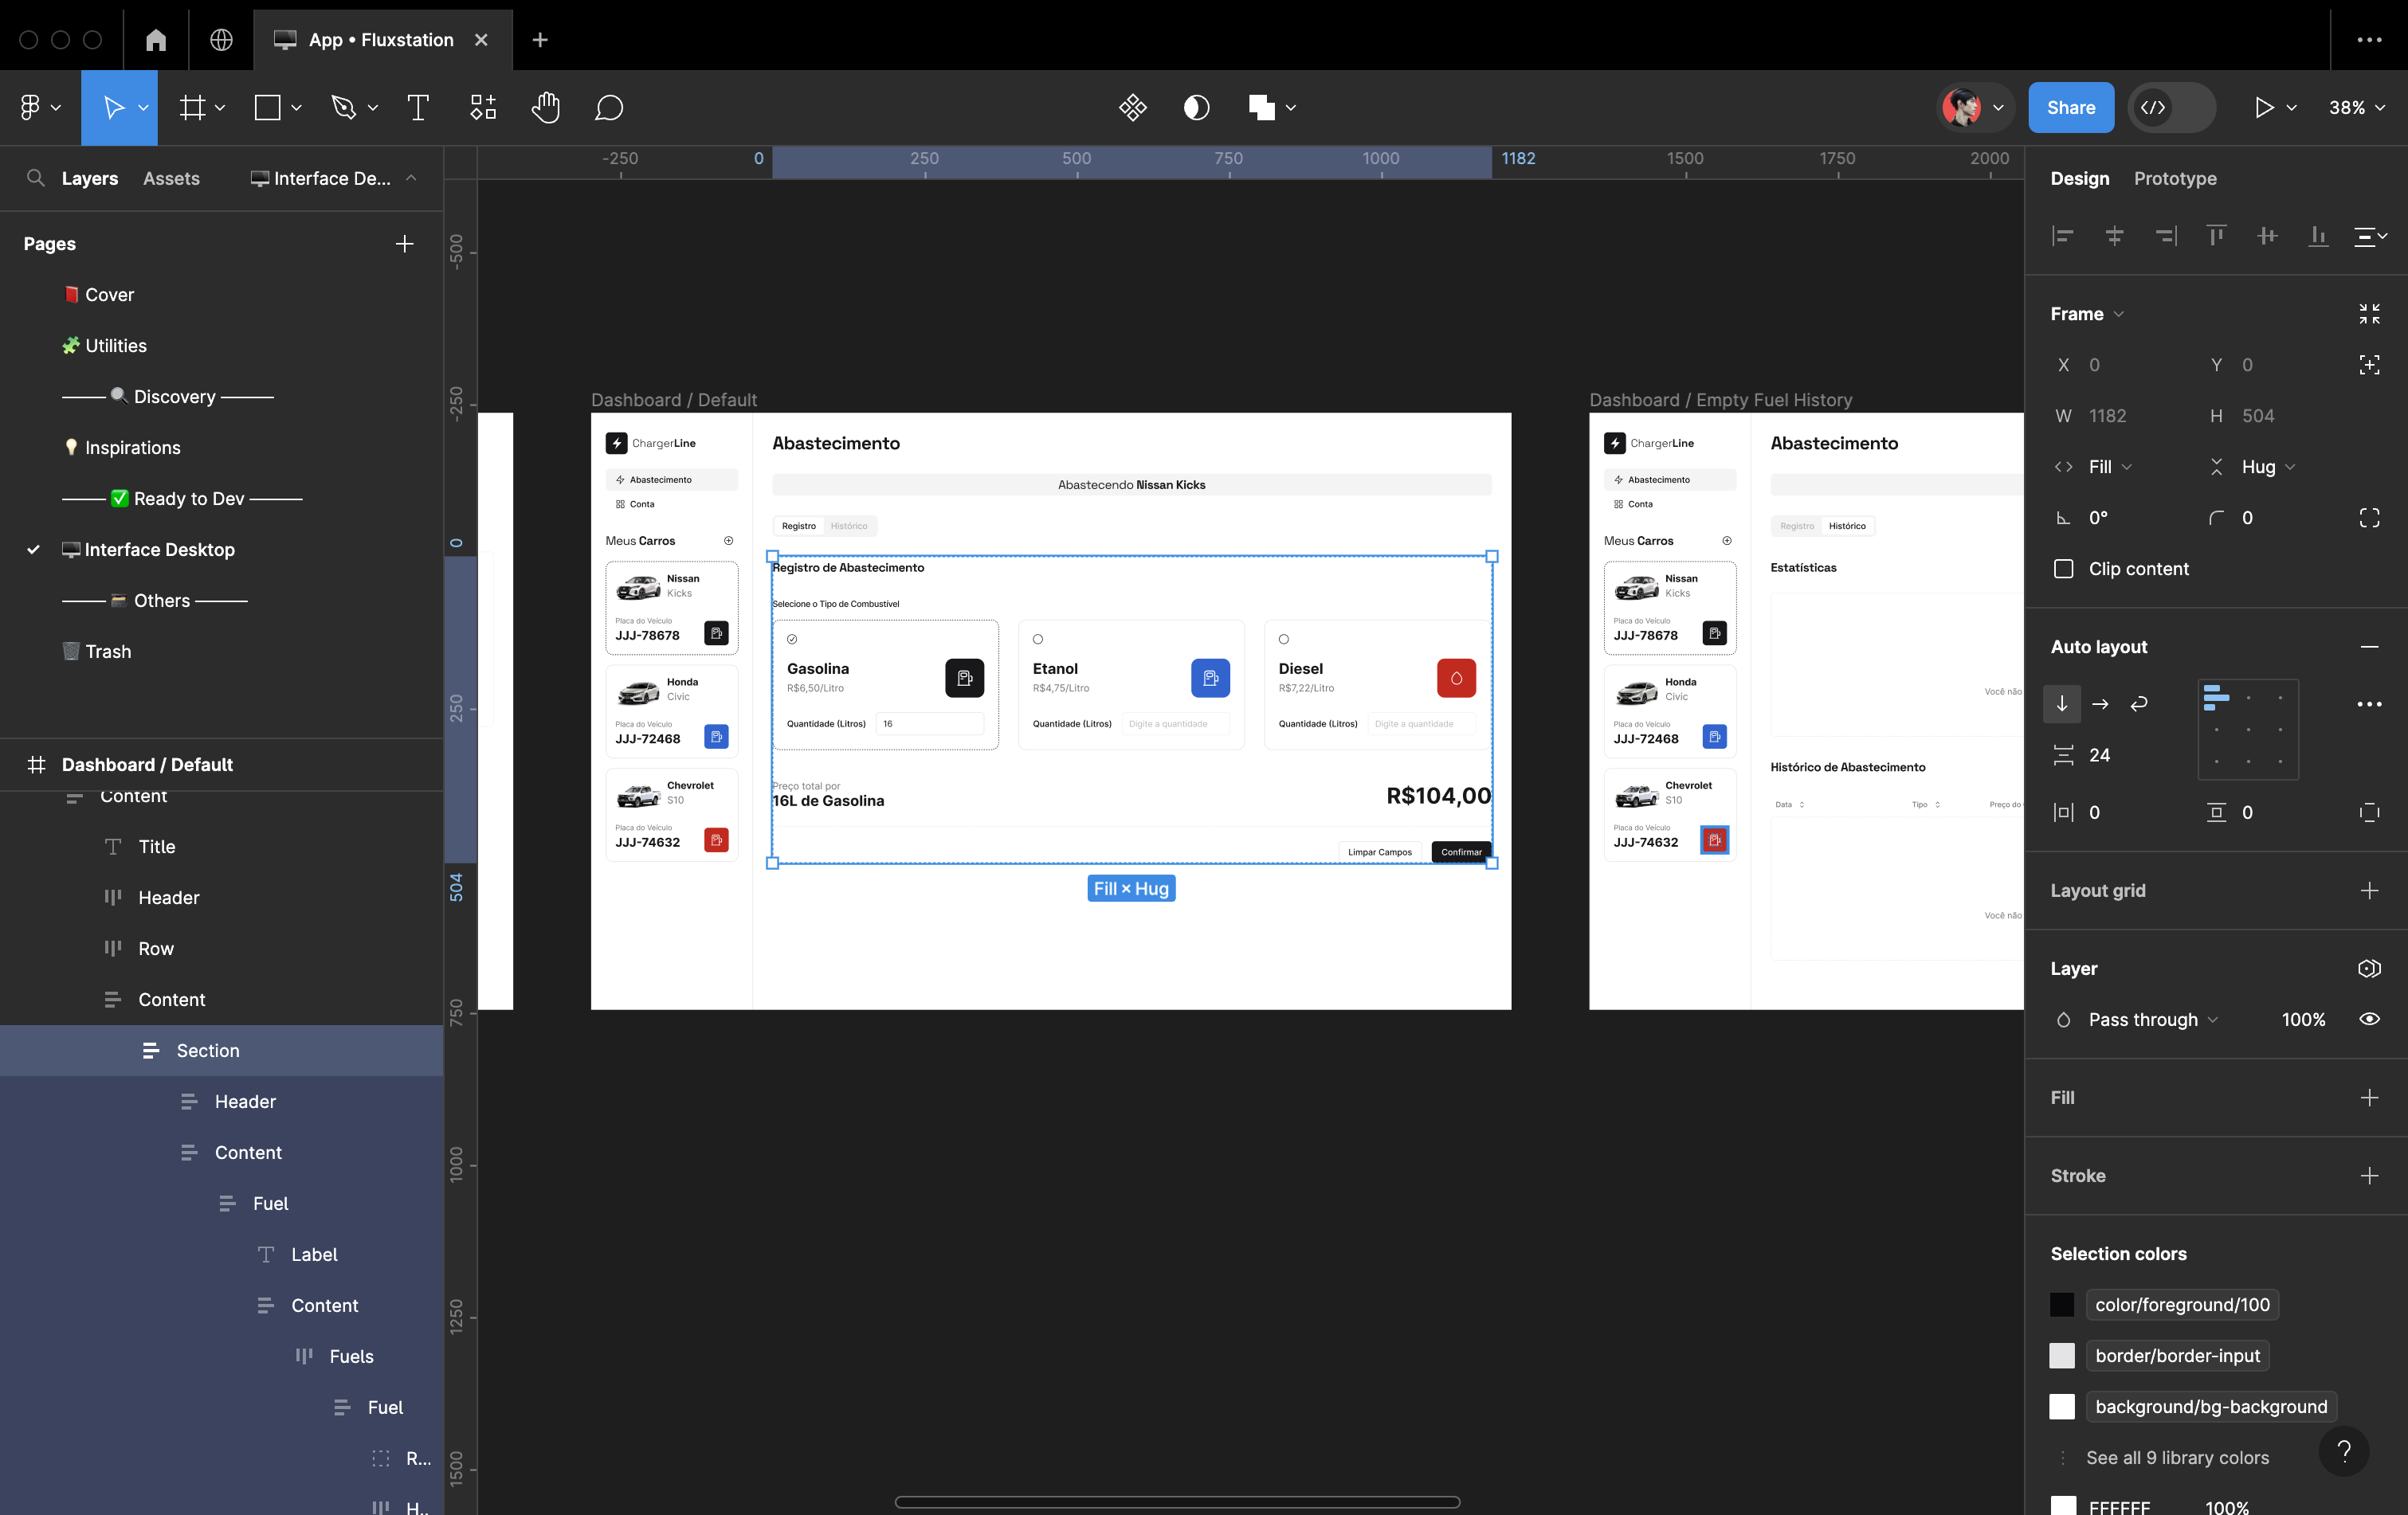The image size is (2408, 1515).
Task: Switch to the Assets tab
Action: coord(171,178)
